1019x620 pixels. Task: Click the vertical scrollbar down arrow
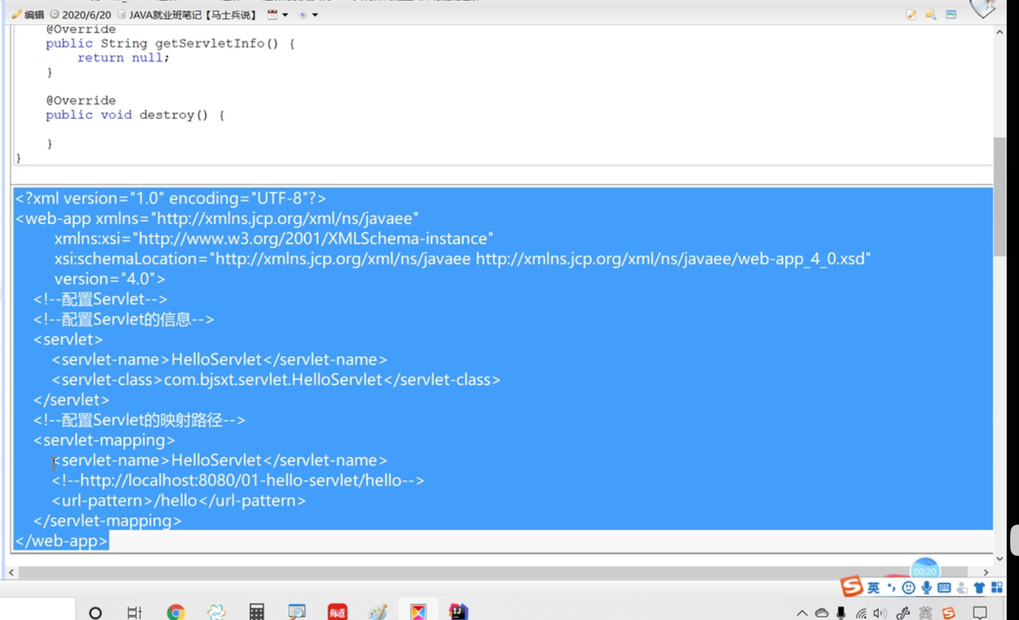pos(999,558)
